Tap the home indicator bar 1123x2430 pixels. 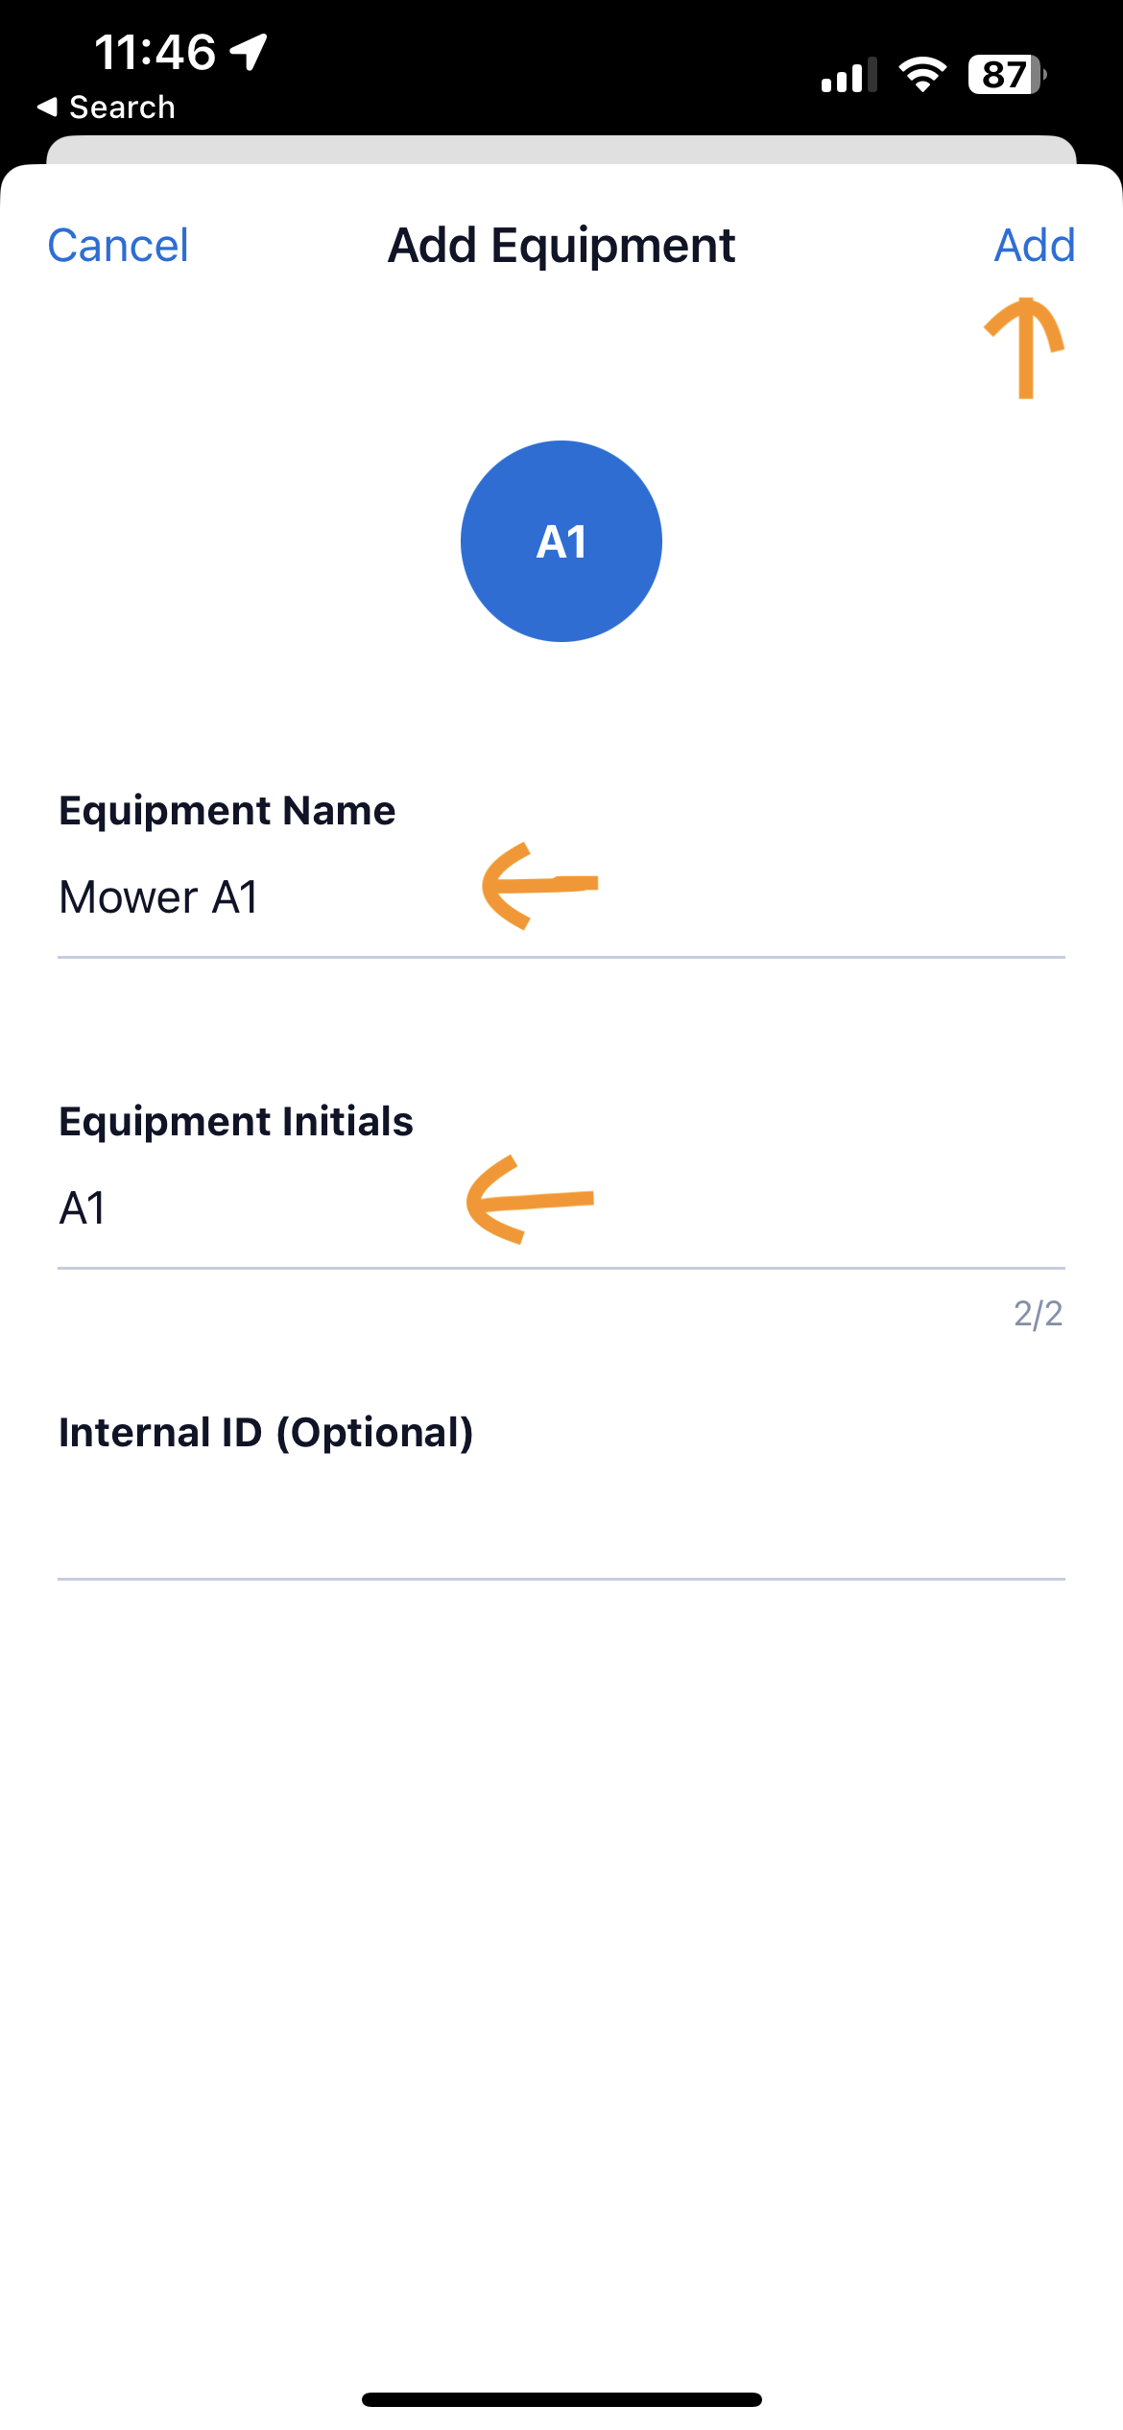click(561, 2399)
